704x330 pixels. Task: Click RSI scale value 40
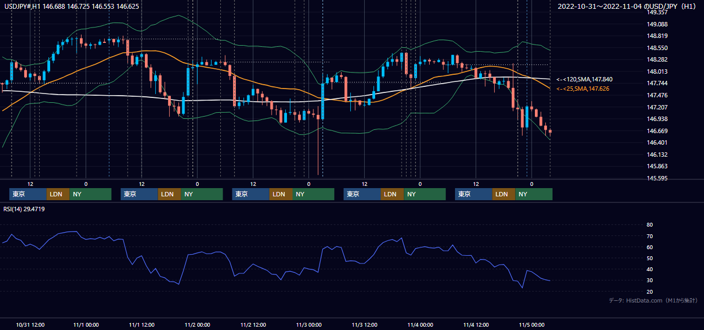(649, 269)
